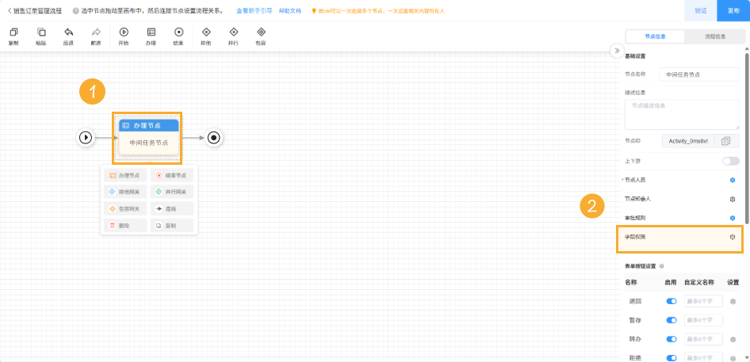Open the 拒绝 row settings gear

coord(733,358)
